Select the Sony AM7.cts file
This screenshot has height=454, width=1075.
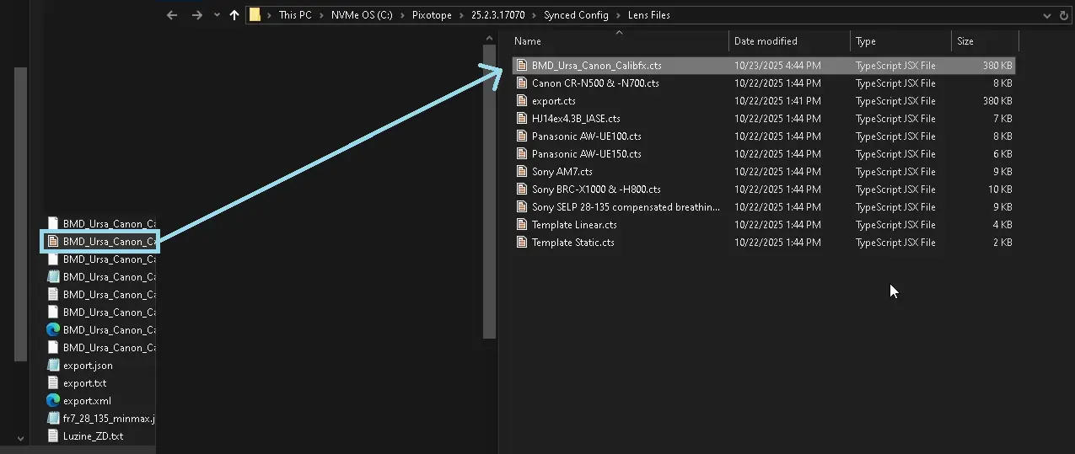coord(562,172)
